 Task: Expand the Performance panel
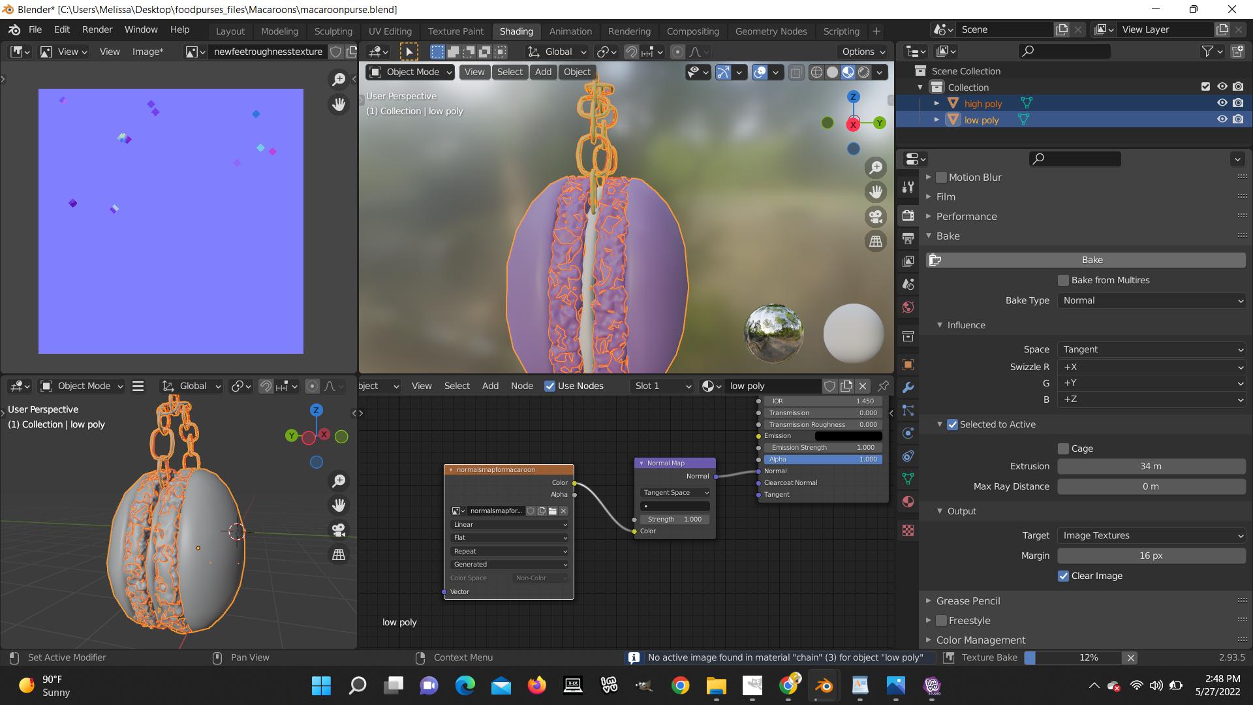(x=966, y=216)
